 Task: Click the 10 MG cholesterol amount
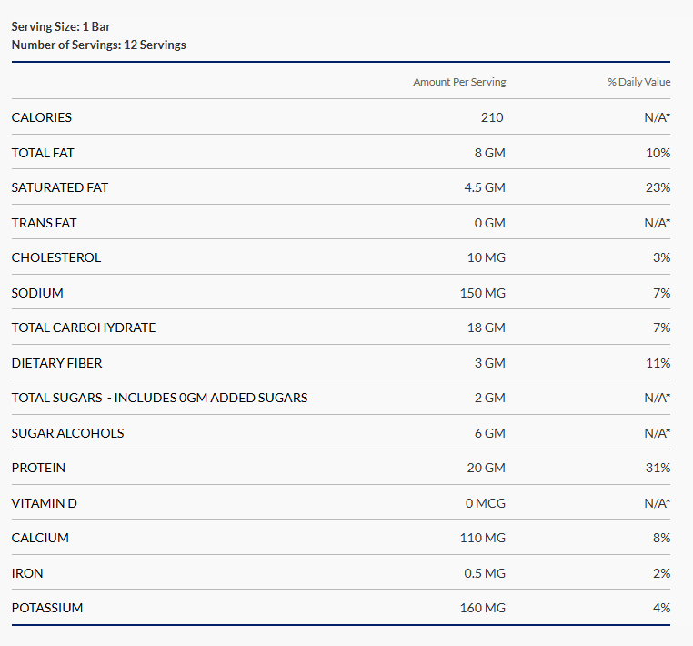pyautogui.click(x=486, y=257)
